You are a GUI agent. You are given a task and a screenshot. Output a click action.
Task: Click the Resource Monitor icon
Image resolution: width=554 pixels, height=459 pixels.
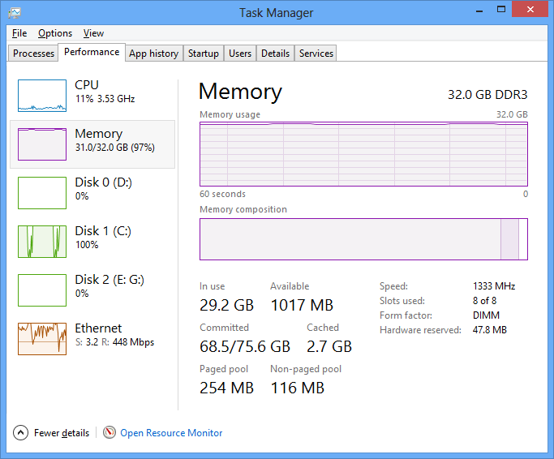pyautogui.click(x=110, y=433)
